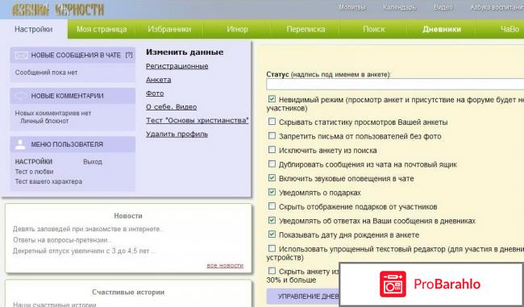
Task: Open the Переписка tab
Action: (306, 29)
